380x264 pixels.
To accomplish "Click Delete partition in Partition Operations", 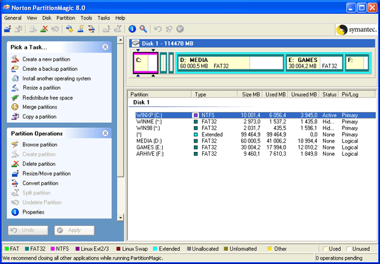I will click(x=33, y=164).
